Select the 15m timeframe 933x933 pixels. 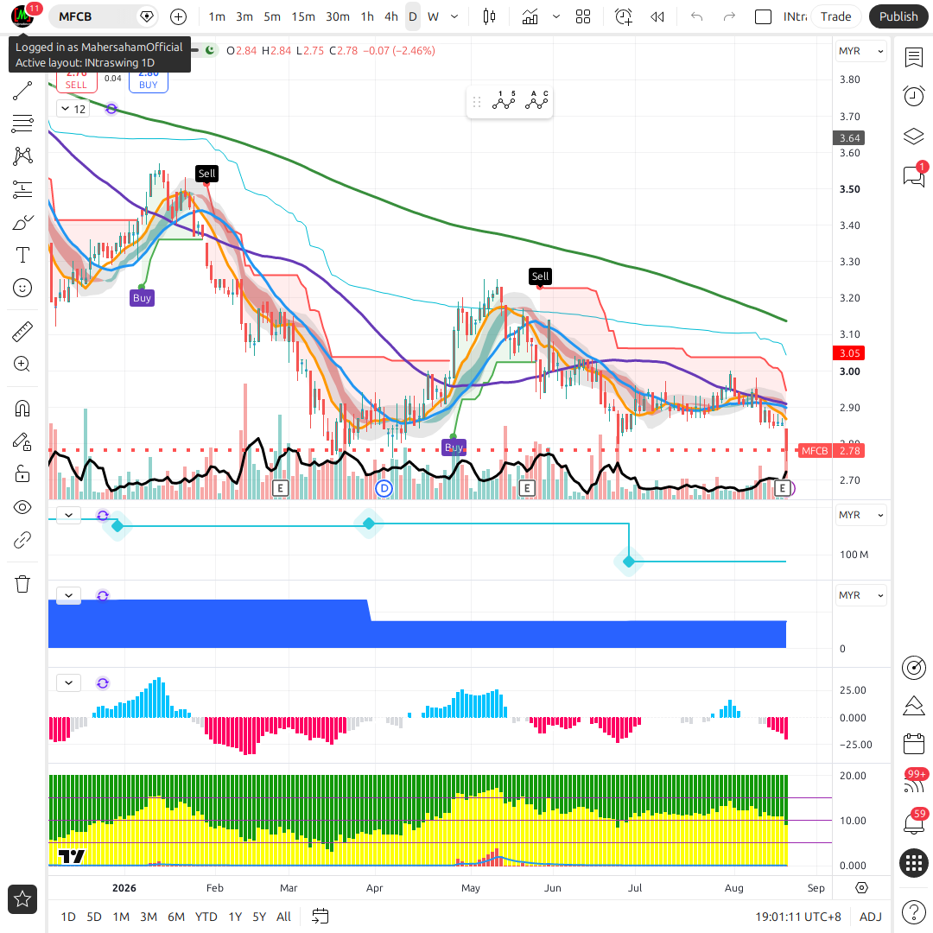303,16
